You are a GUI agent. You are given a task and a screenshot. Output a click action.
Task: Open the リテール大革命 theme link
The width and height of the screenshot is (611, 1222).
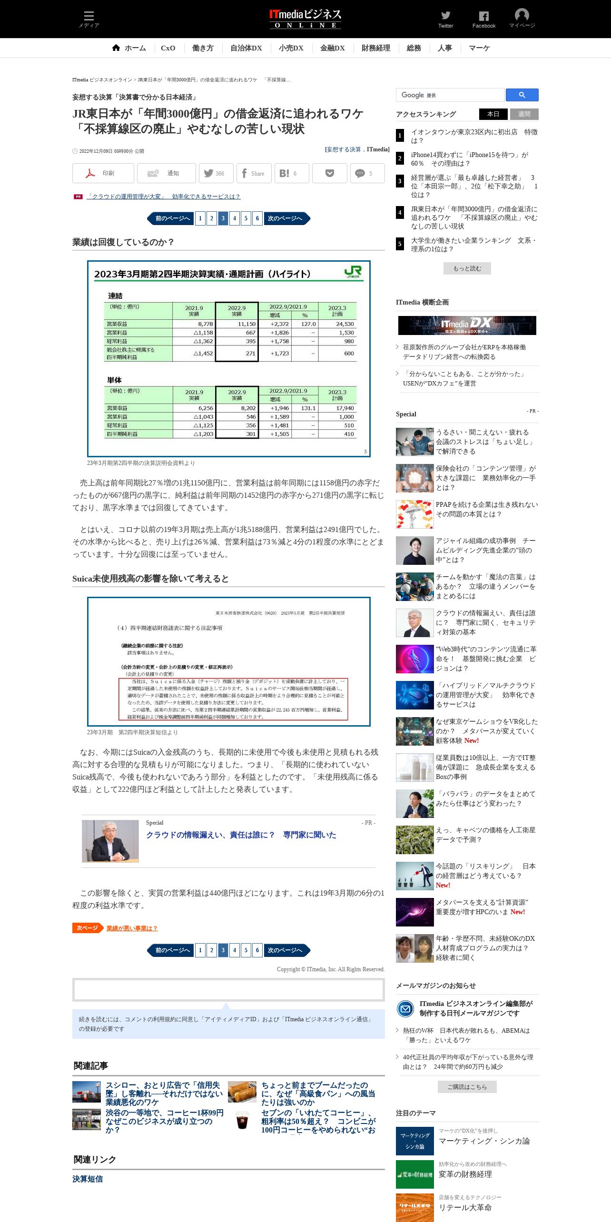pos(465,1208)
